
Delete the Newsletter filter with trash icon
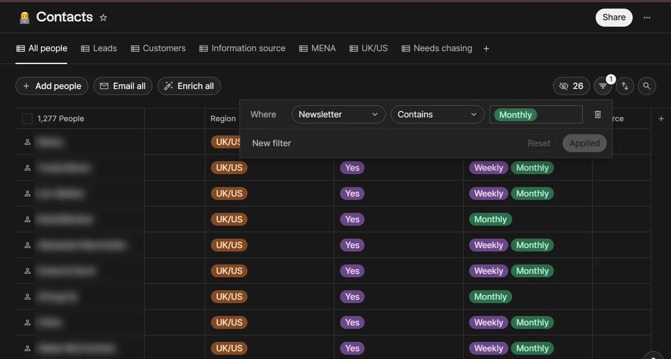pos(598,114)
